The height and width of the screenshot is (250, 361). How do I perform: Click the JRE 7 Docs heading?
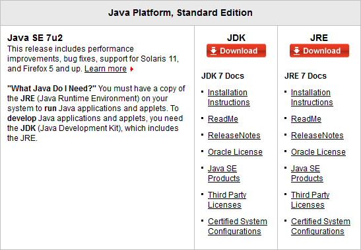coord(306,76)
